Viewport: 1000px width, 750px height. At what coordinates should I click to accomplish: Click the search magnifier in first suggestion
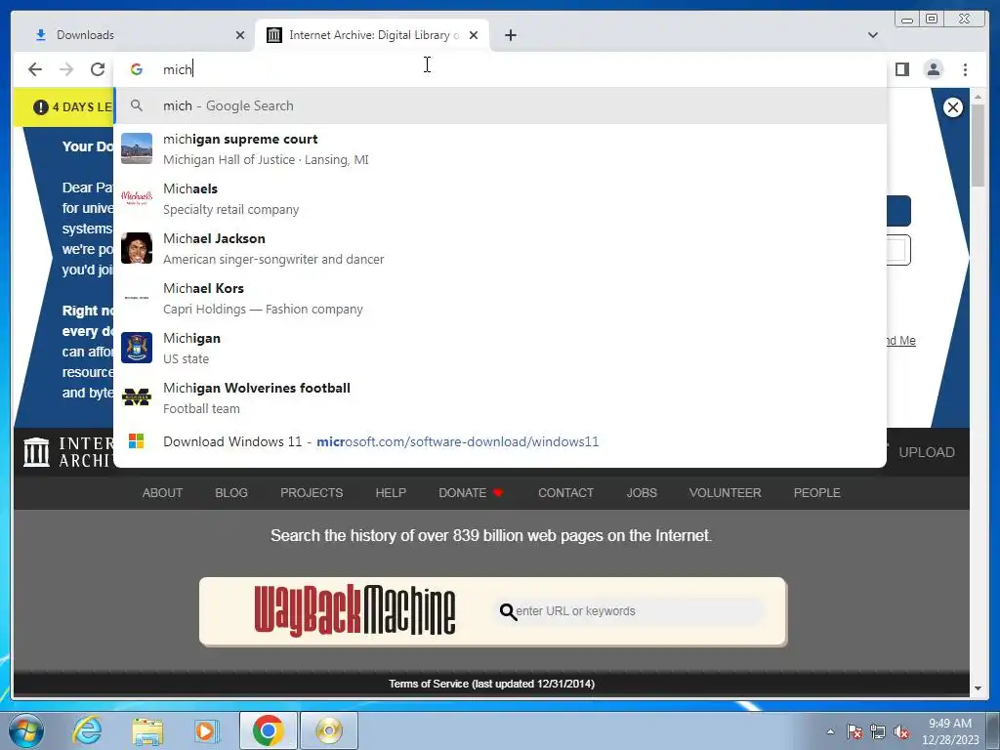[x=137, y=105]
